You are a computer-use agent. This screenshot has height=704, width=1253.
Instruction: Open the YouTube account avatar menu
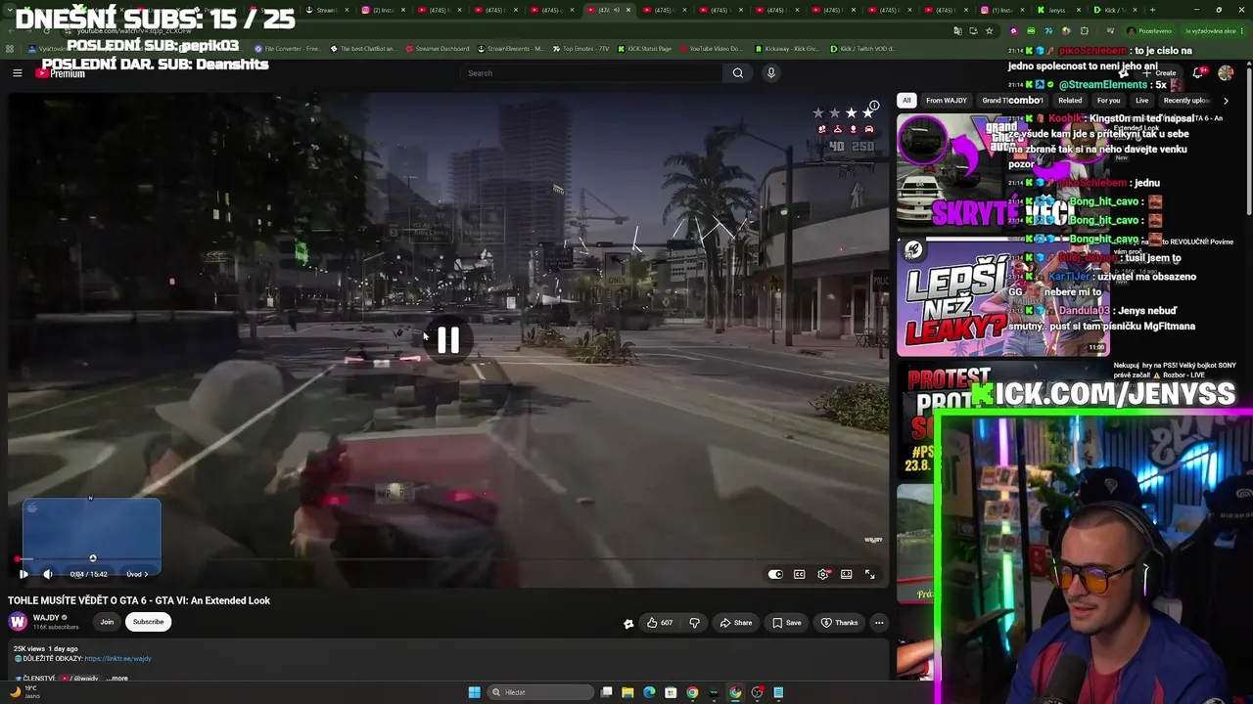(1226, 73)
